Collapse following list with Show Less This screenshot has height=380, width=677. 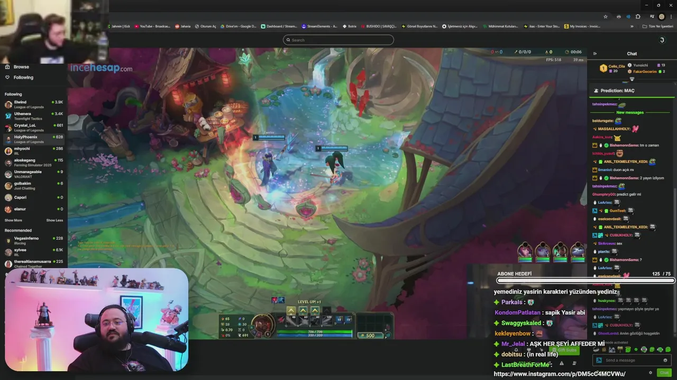pos(54,220)
